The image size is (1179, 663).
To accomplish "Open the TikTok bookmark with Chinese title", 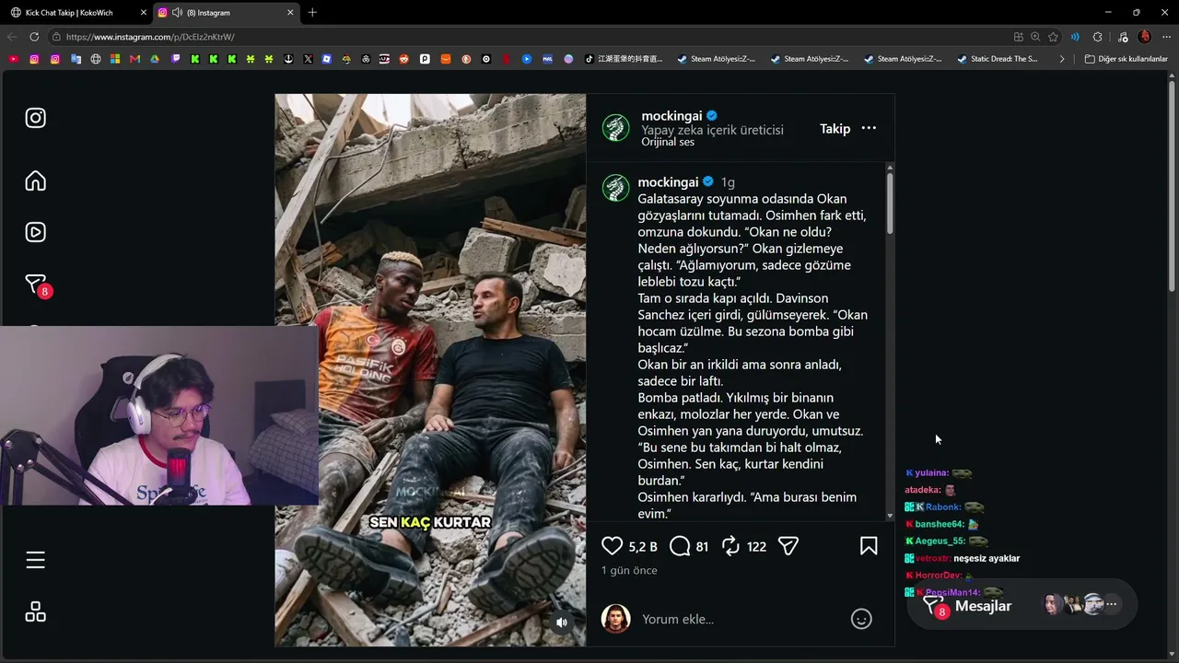I will 623,59.
